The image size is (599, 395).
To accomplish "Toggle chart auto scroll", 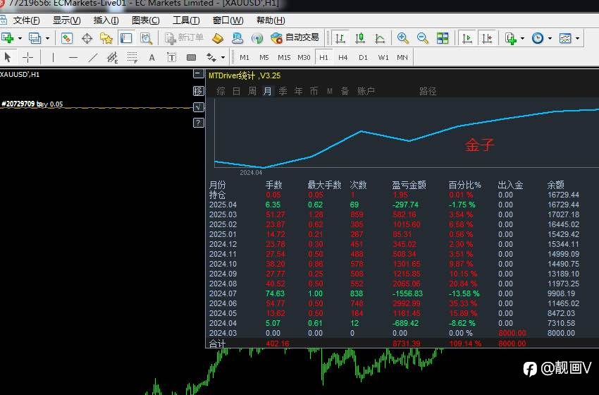I will click(467, 38).
